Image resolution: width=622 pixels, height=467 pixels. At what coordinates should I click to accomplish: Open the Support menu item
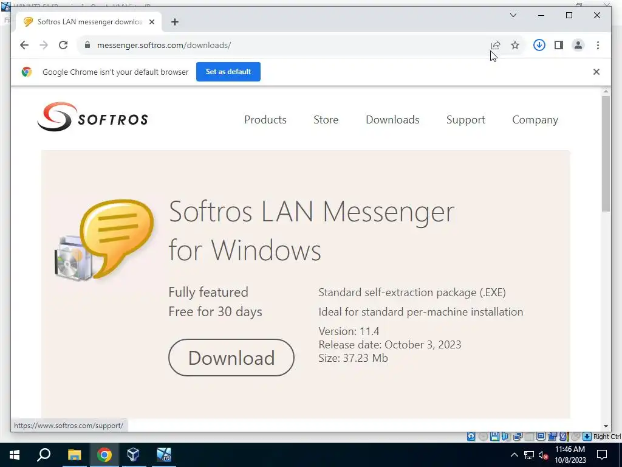point(466,120)
